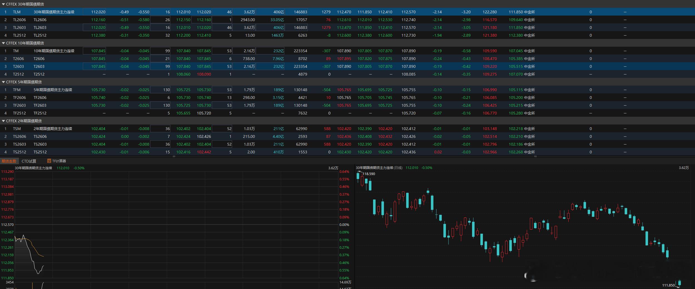Click open interest 7632 in TF2512 row
This screenshot has width=695, height=289.
[302, 113]
